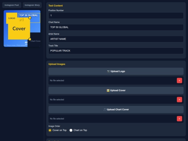Click the Image Order label

coord(54,126)
